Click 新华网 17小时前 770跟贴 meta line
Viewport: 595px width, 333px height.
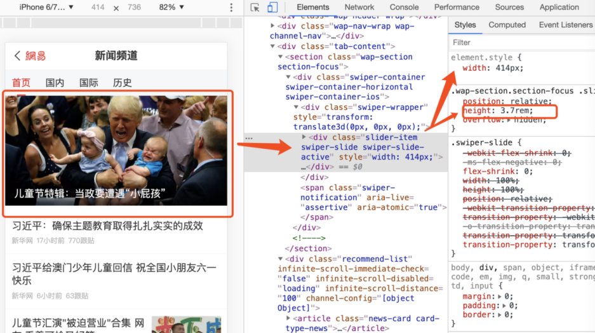pos(53,241)
